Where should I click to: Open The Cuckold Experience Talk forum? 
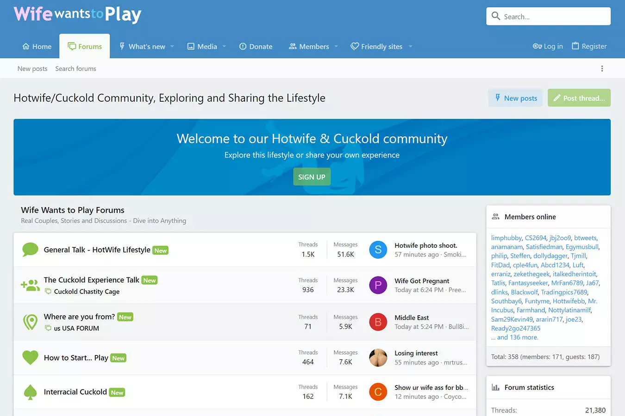pos(91,280)
